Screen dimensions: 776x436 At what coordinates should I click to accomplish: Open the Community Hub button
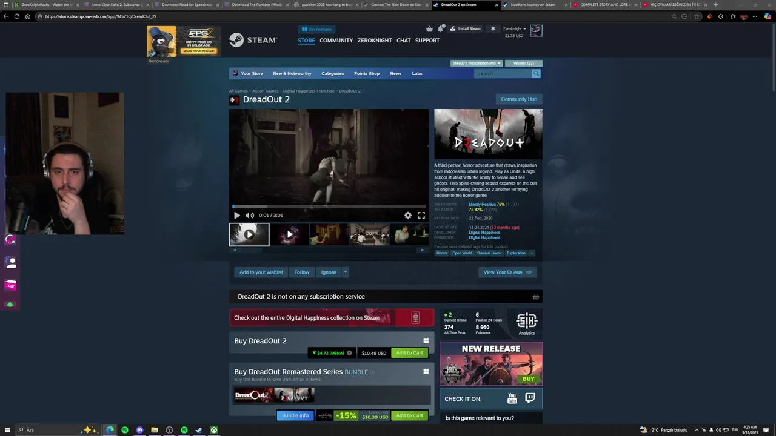[x=519, y=99]
